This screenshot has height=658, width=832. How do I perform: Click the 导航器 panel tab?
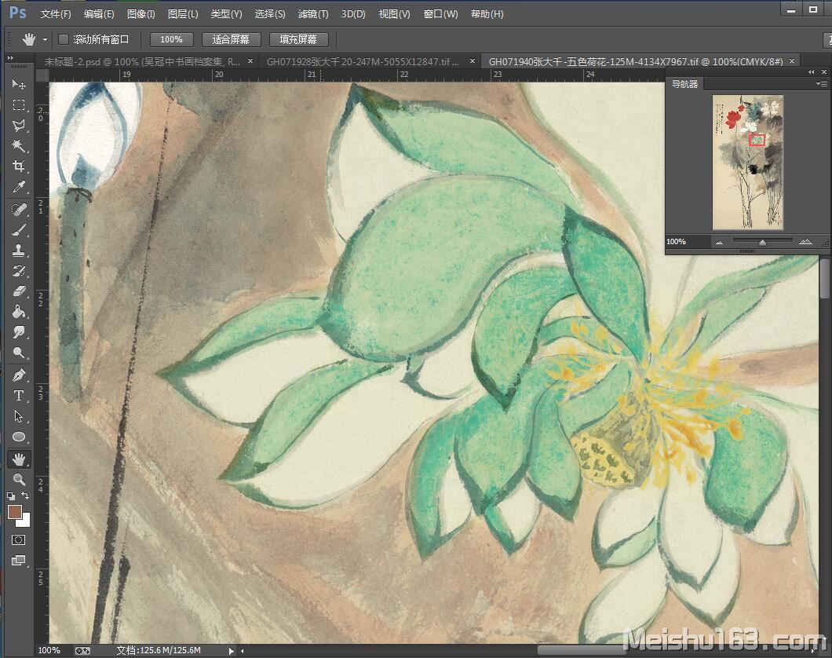tap(685, 84)
